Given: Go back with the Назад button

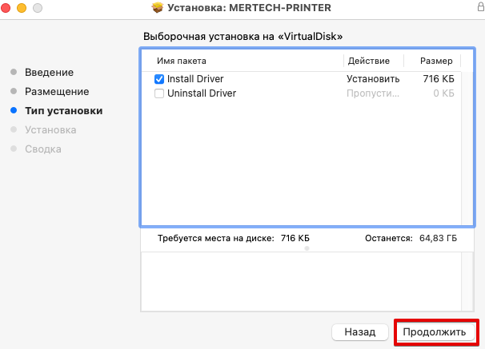Looking at the screenshot, I should (360, 331).
